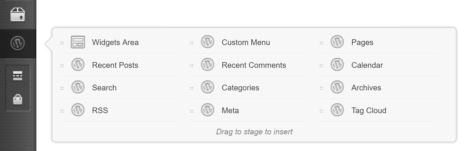This screenshot has height=151, width=465.
Task: Click the drag handle next to Pages
Action: [321, 43]
